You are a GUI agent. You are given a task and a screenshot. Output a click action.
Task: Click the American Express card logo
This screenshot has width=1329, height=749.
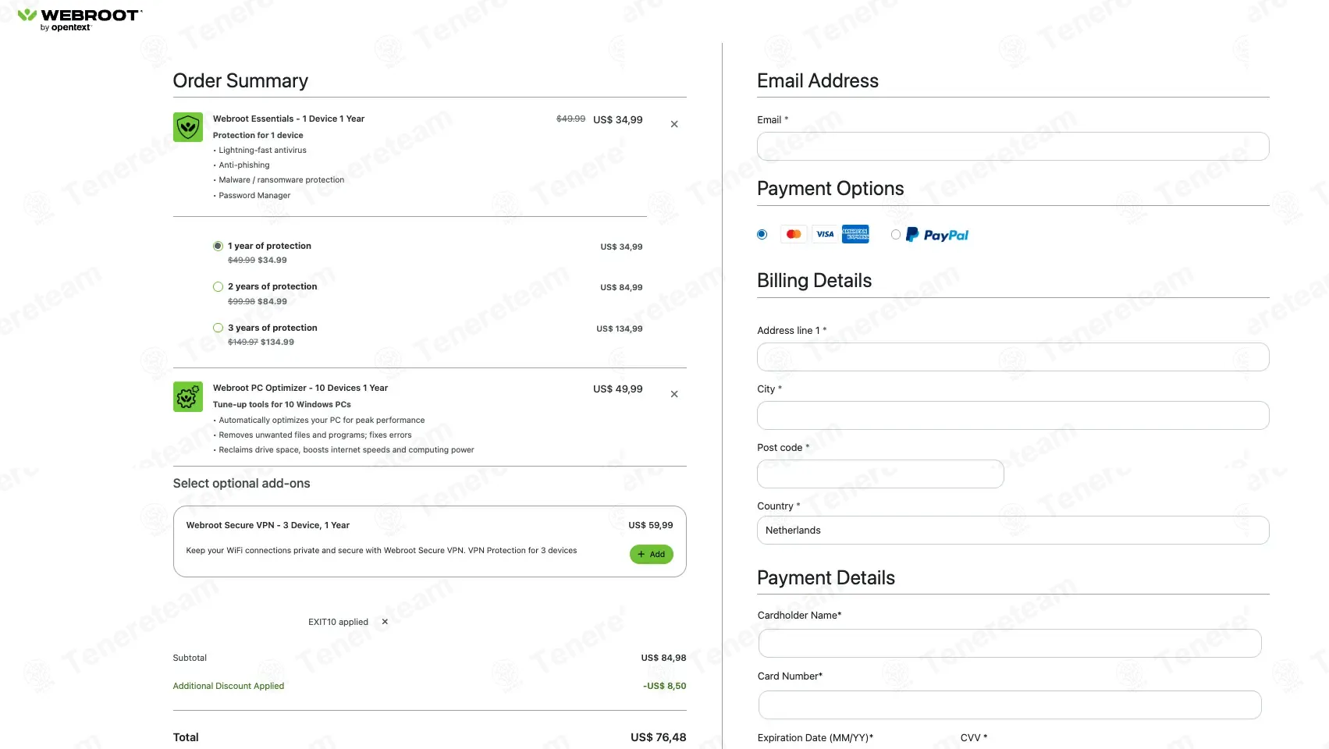pos(855,234)
